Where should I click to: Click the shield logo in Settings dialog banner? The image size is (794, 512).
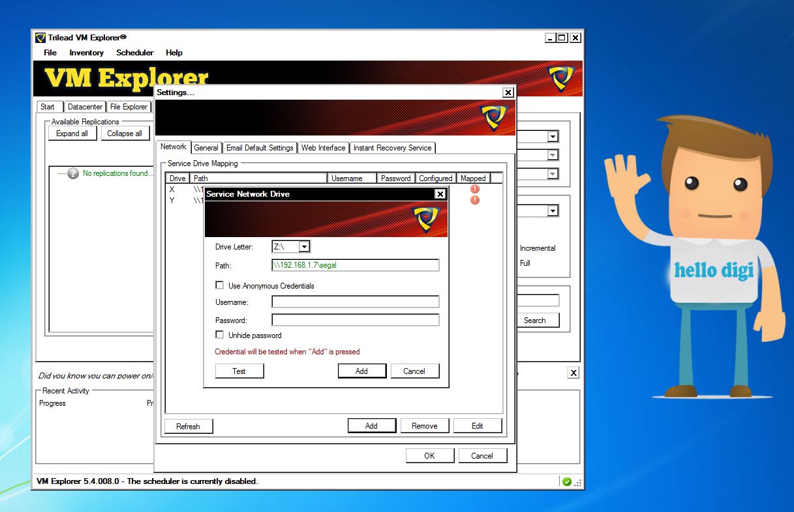pos(494,117)
